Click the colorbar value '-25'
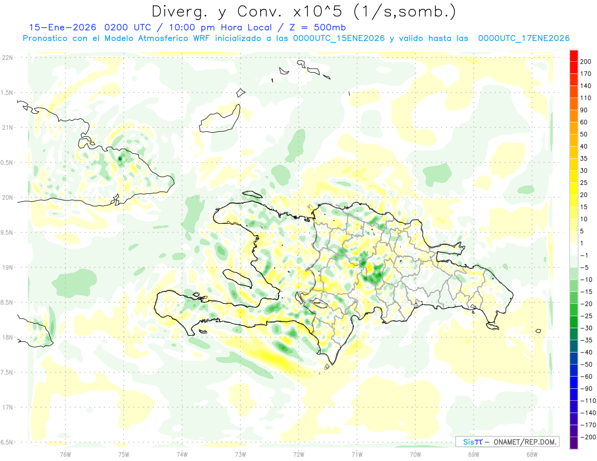597x461 pixels. click(588, 316)
